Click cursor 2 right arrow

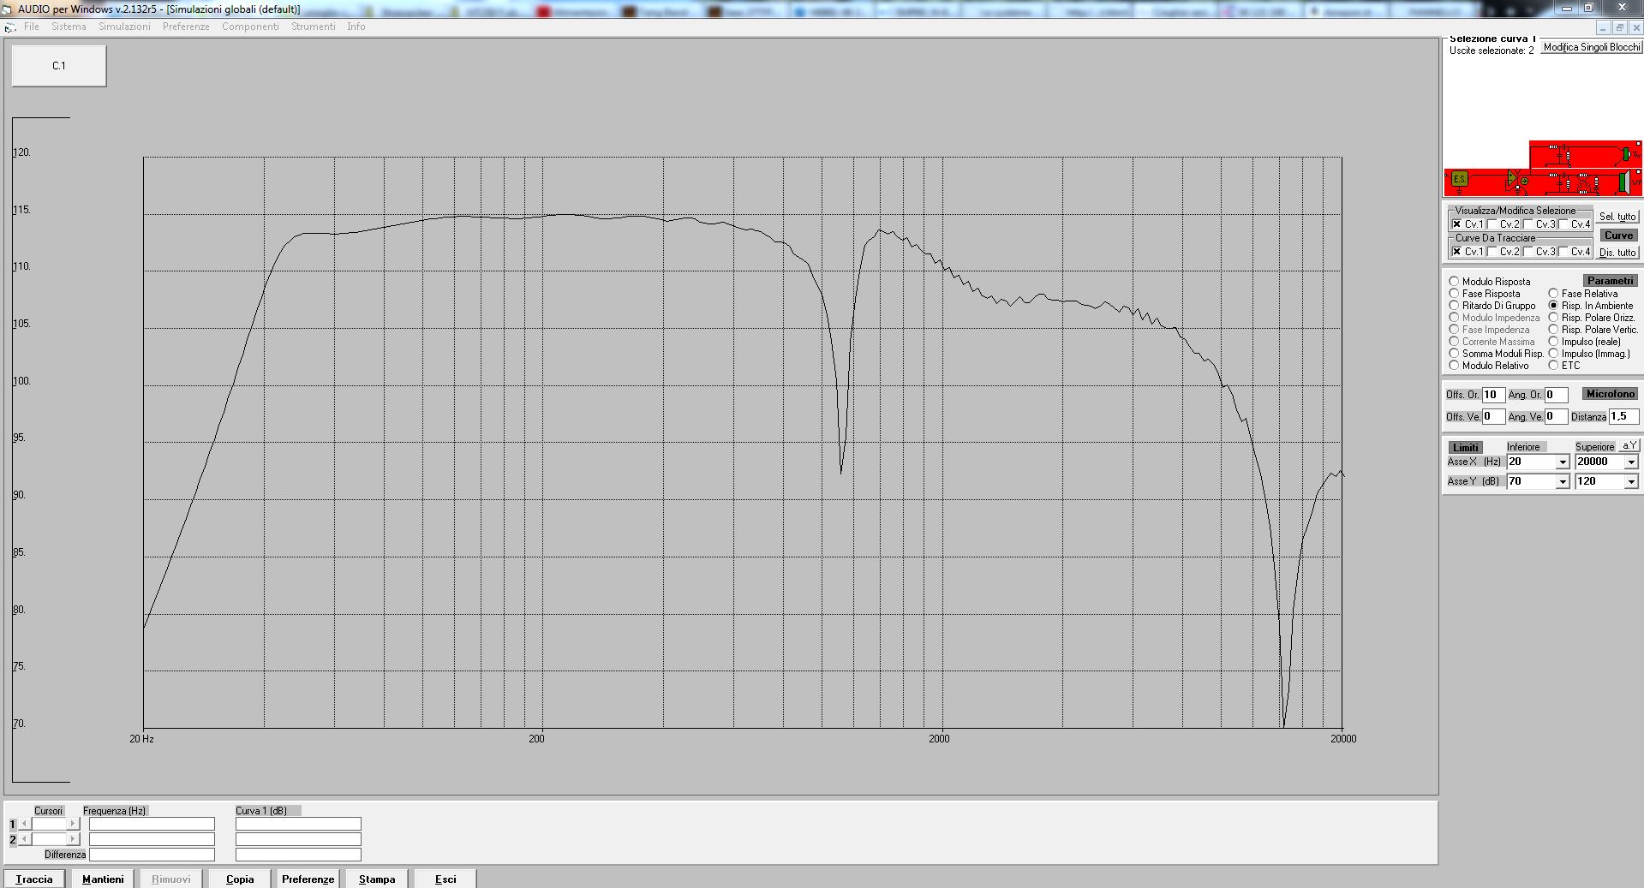(73, 839)
